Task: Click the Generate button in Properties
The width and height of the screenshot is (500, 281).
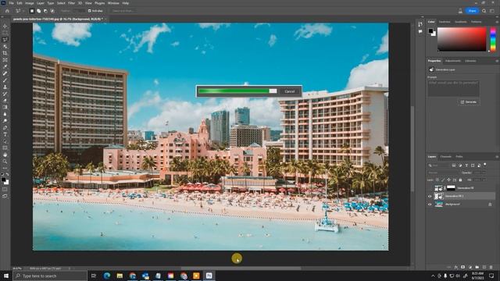Action: pyautogui.click(x=469, y=102)
